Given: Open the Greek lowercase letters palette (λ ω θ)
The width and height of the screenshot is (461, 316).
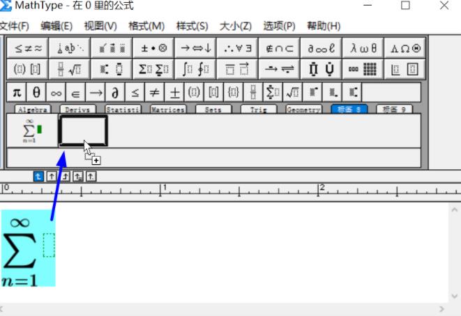Looking at the screenshot, I should pos(363,49).
